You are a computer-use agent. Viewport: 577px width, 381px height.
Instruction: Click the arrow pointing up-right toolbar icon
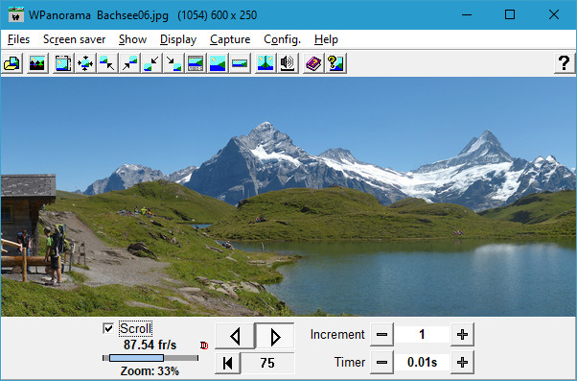(129, 63)
